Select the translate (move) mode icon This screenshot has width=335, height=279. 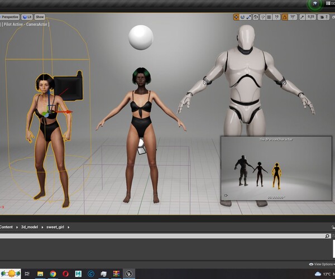pos(236,17)
